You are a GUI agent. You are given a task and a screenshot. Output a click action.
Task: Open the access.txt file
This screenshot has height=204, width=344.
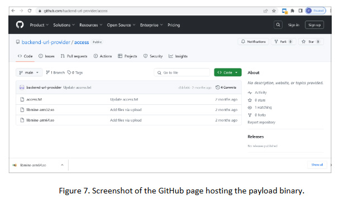(34, 99)
